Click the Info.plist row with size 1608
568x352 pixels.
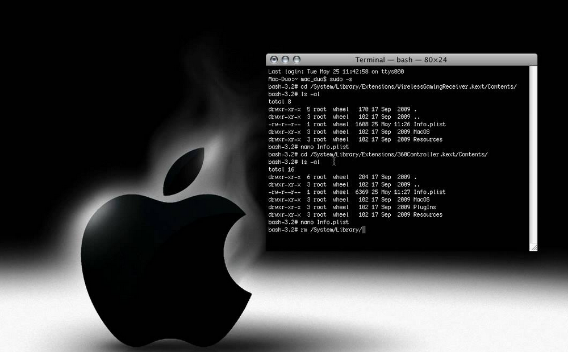coord(357,125)
